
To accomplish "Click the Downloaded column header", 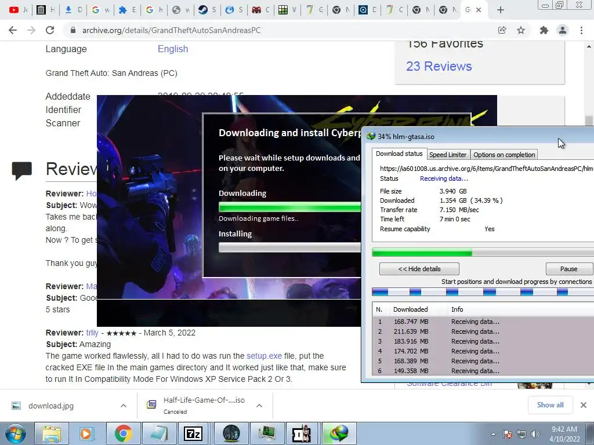I will [418, 309].
